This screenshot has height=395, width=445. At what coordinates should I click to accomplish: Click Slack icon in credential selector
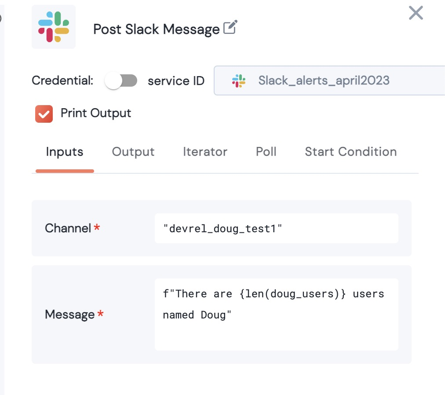coord(239,80)
